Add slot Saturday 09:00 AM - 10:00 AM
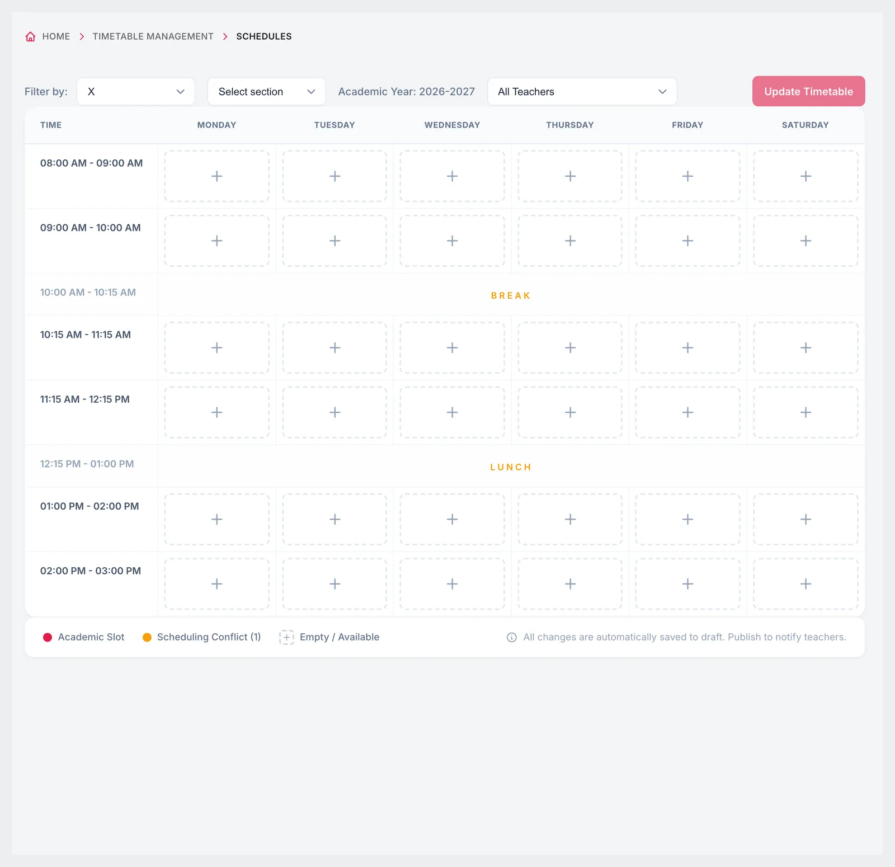Image resolution: width=895 pixels, height=867 pixels. click(x=805, y=241)
